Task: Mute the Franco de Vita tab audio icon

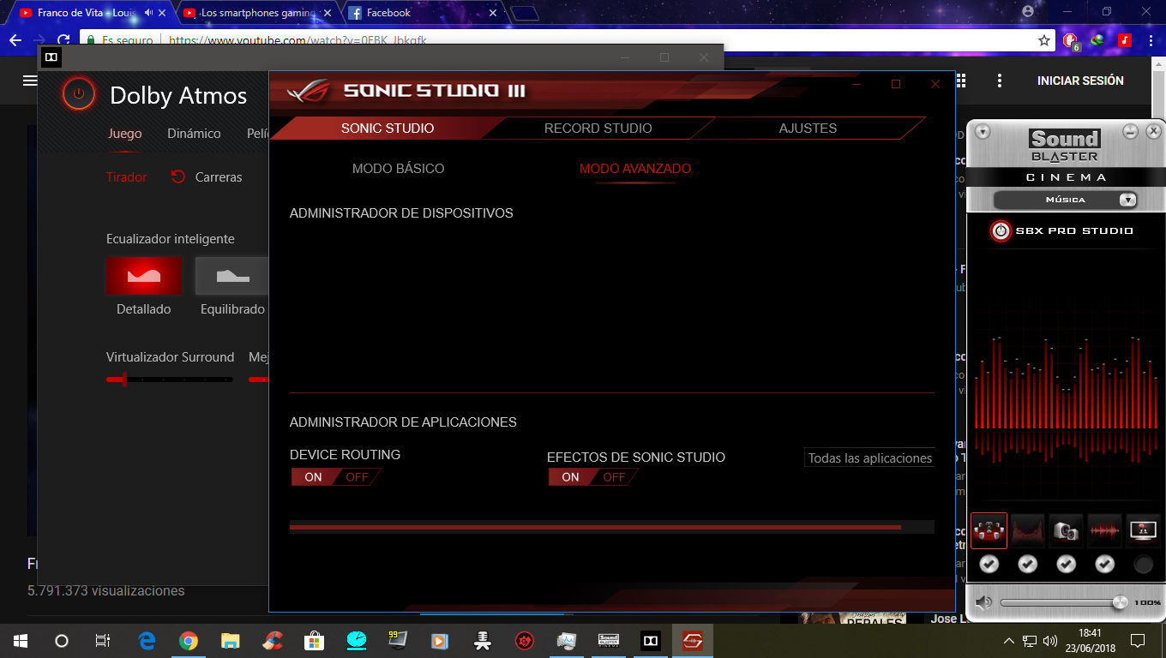Action: point(149,13)
